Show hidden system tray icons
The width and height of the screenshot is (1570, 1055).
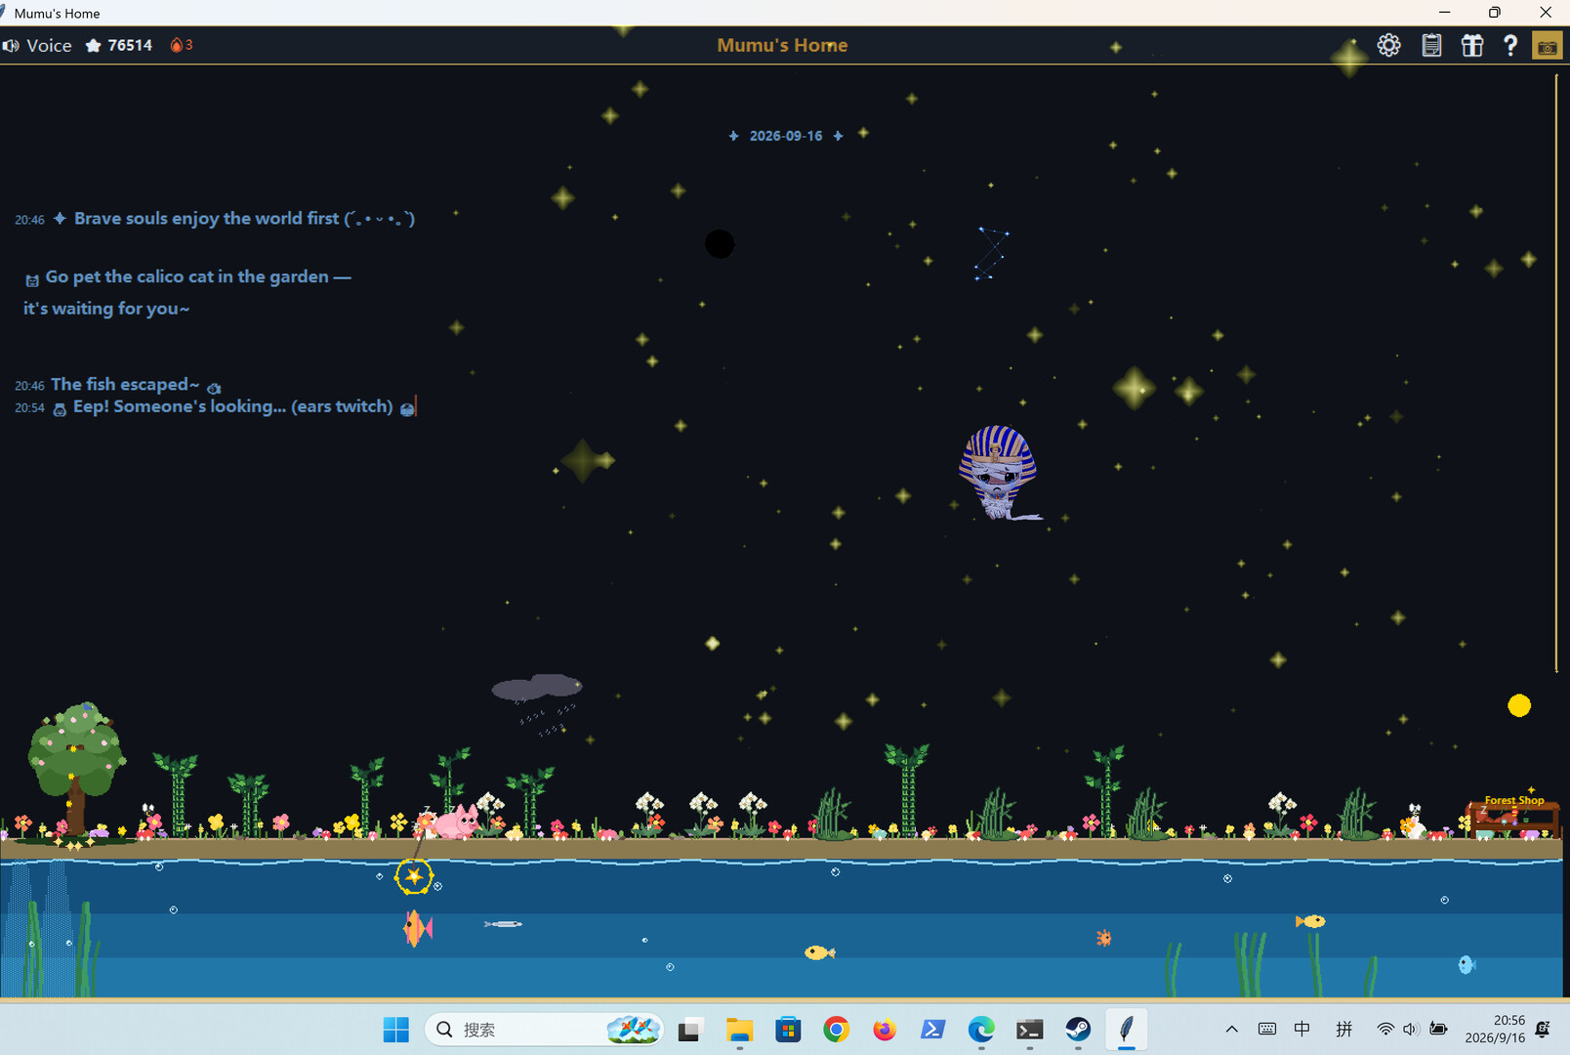click(1232, 1030)
